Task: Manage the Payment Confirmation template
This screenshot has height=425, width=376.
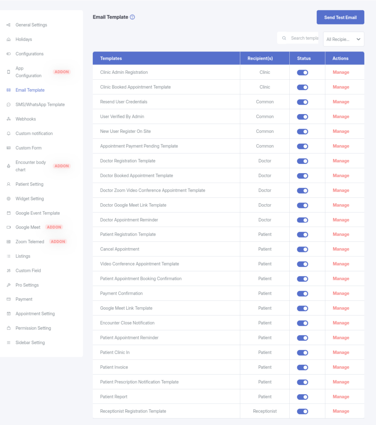Action: tap(341, 293)
